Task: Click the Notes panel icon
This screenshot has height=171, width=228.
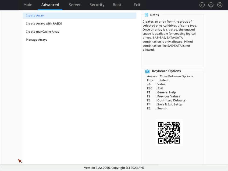Action: pos(146,15)
